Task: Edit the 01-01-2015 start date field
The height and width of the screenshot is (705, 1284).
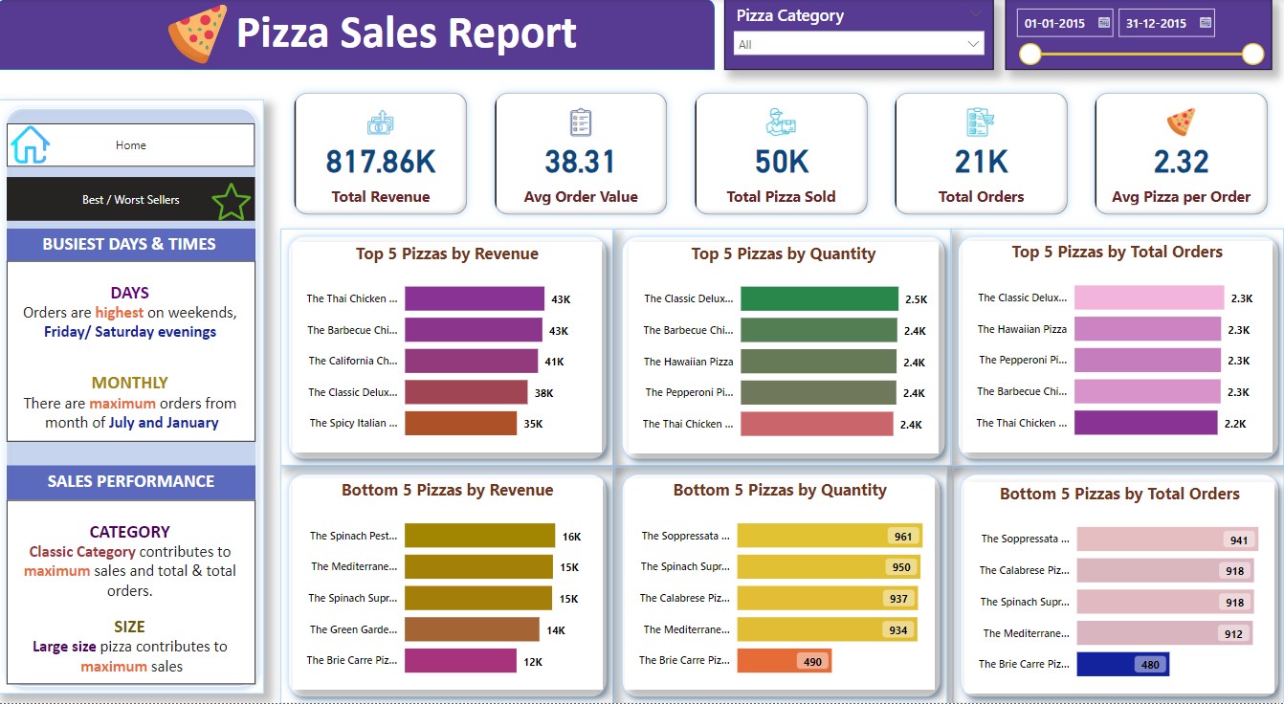Action: click(1052, 23)
